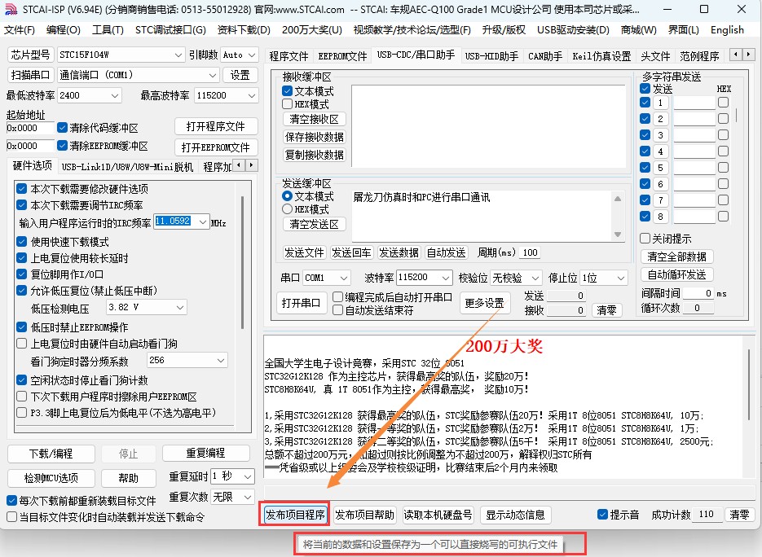Click 自动循环发送 button
762x557 pixels.
(x=677, y=274)
